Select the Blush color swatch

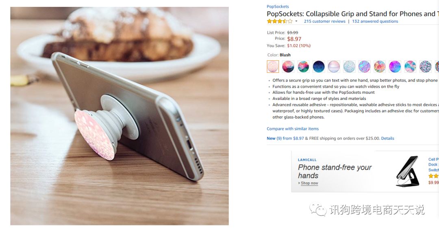tap(273, 67)
